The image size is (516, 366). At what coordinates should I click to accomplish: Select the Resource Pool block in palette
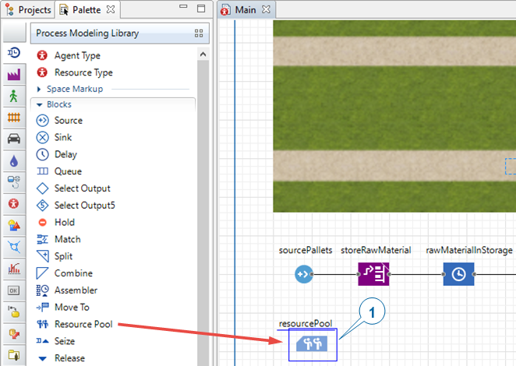tap(74, 324)
